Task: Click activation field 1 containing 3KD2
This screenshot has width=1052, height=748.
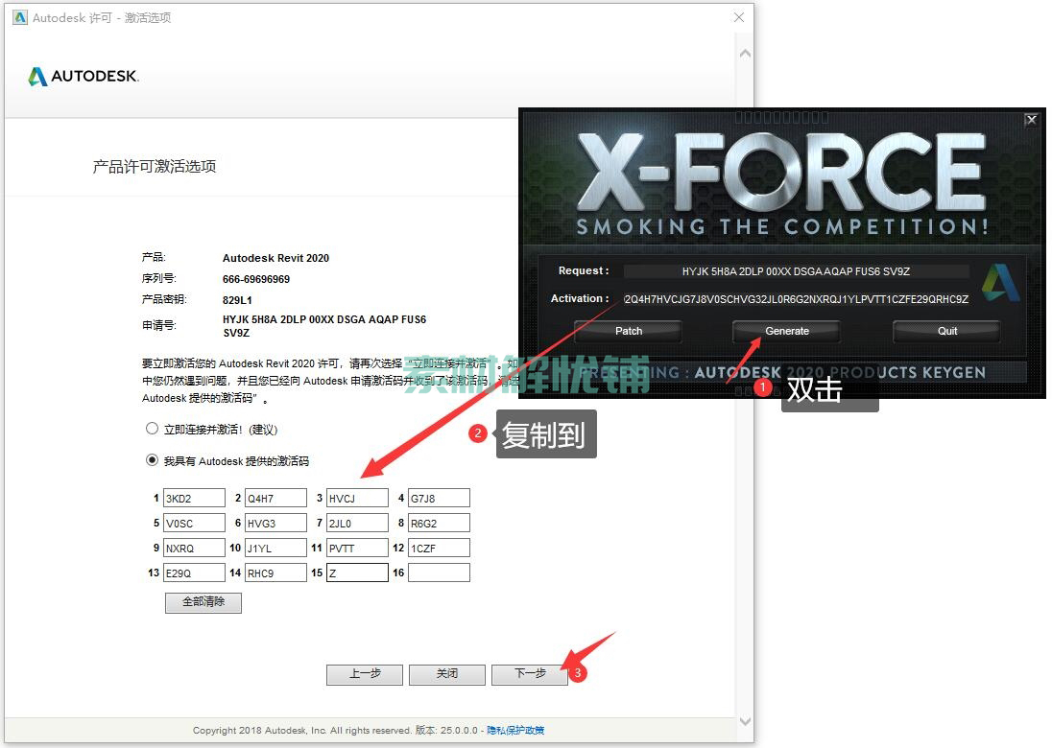Action: pyautogui.click(x=194, y=498)
